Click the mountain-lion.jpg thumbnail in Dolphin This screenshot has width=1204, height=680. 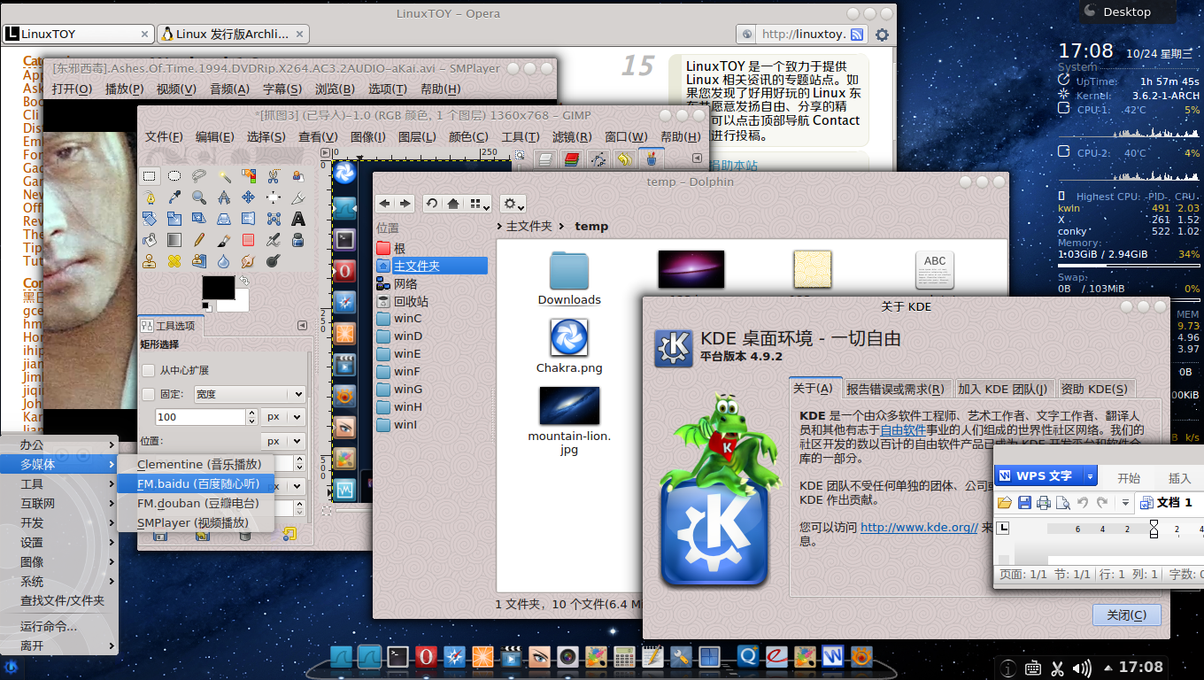click(x=569, y=406)
